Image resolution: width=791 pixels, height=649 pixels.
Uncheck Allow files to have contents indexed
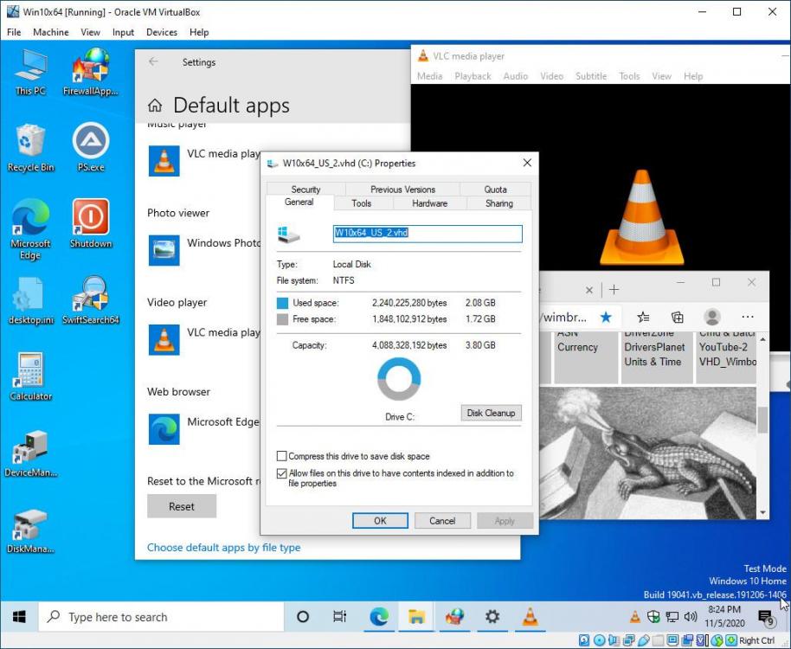pos(282,473)
